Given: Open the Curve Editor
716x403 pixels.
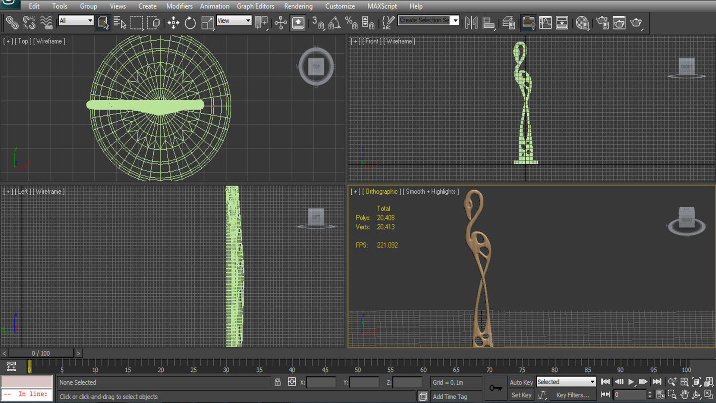Looking at the screenshot, I should pos(545,22).
